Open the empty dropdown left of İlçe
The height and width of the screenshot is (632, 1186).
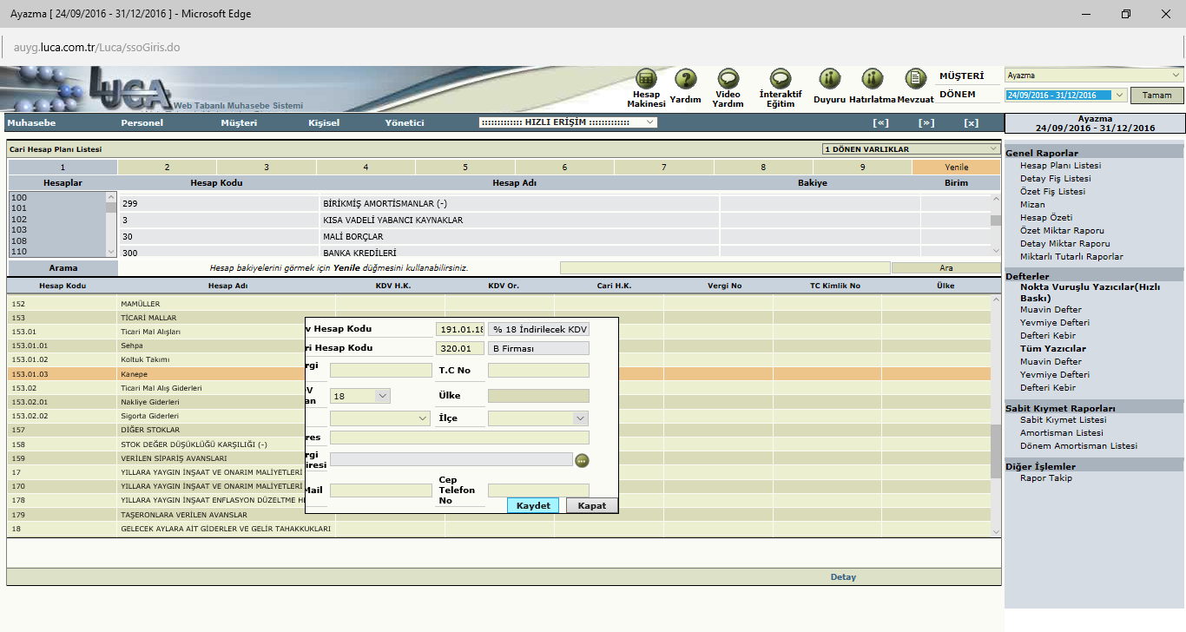click(380, 418)
